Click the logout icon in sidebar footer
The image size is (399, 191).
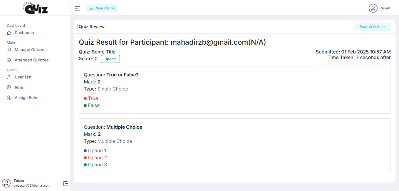[66, 183]
